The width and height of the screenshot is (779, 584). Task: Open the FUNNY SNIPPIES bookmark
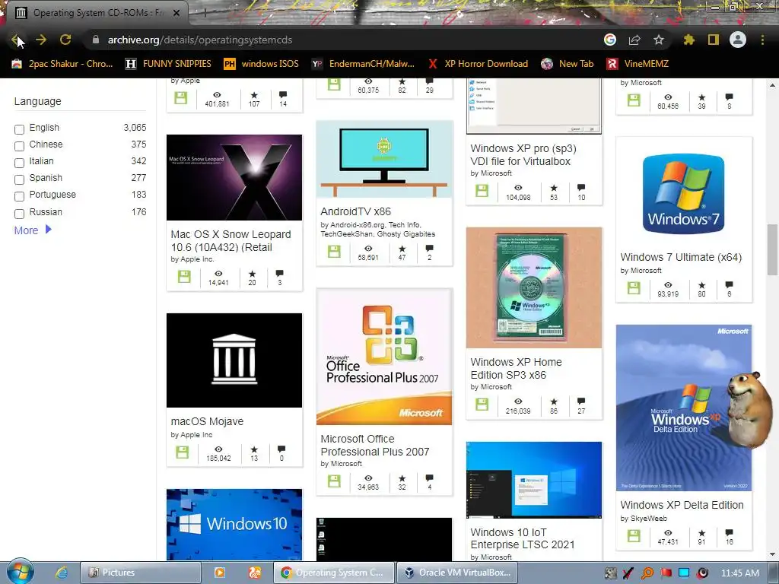coord(168,64)
